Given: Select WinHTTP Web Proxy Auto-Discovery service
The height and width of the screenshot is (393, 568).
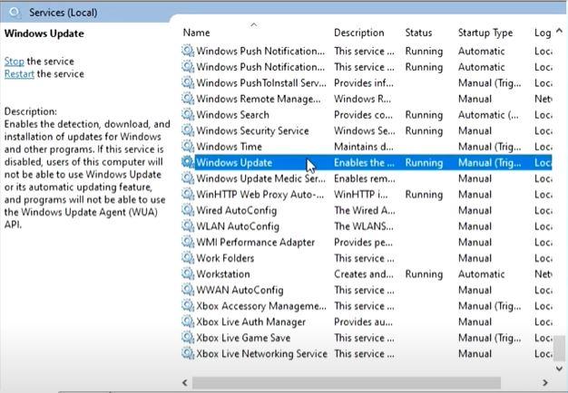Looking at the screenshot, I should tap(367, 194).
